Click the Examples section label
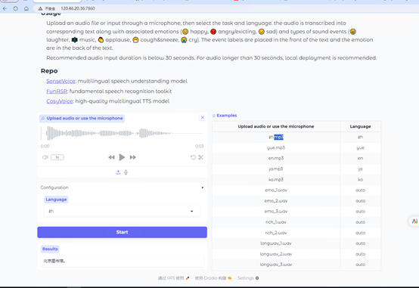The height and width of the screenshot is (288, 419). pyautogui.click(x=225, y=116)
